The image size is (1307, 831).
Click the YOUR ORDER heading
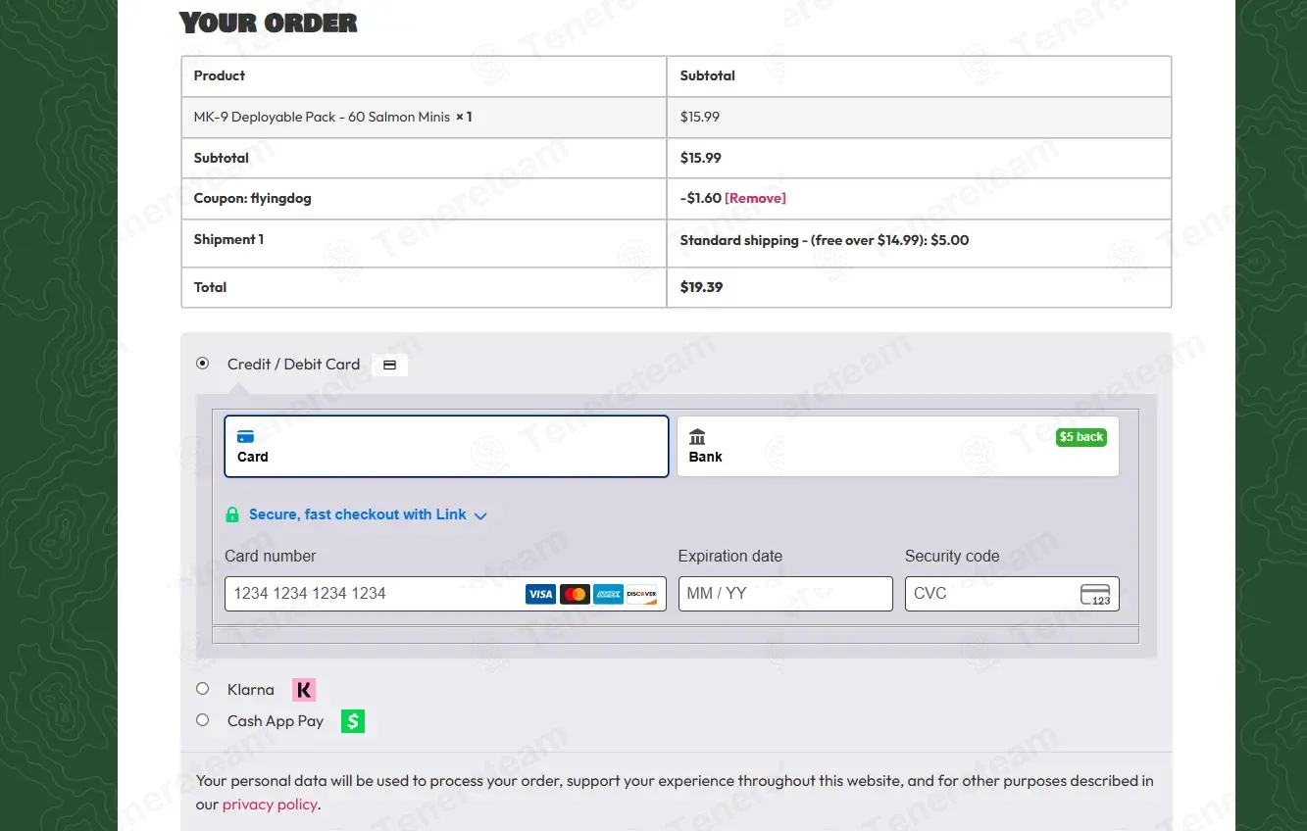(x=269, y=23)
